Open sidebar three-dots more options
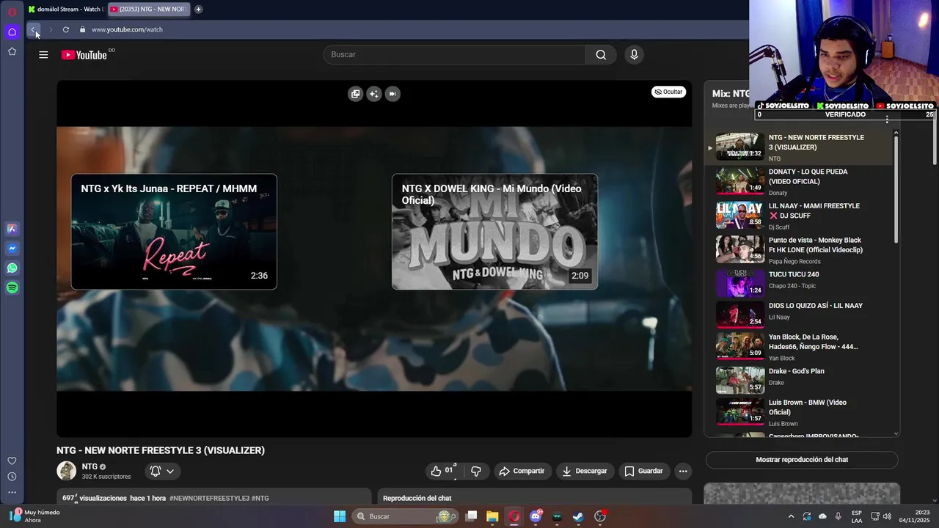 click(x=12, y=492)
